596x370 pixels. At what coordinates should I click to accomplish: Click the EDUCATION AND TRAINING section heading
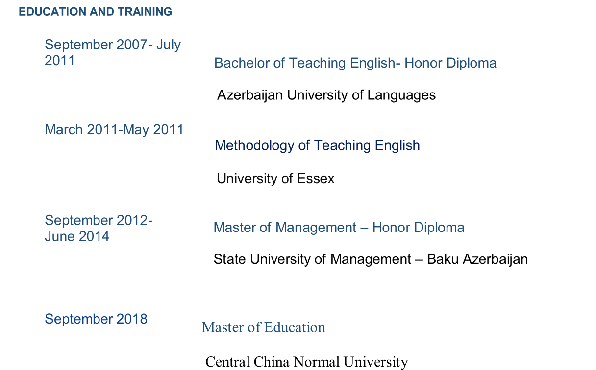click(x=96, y=12)
